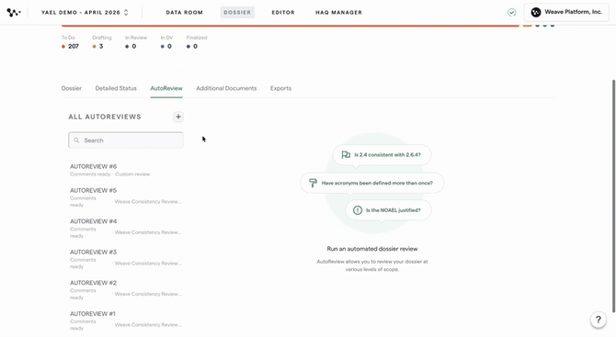This screenshot has width=616, height=337.
Task: Open AutoReview #6 custom review
Action: 126,170
